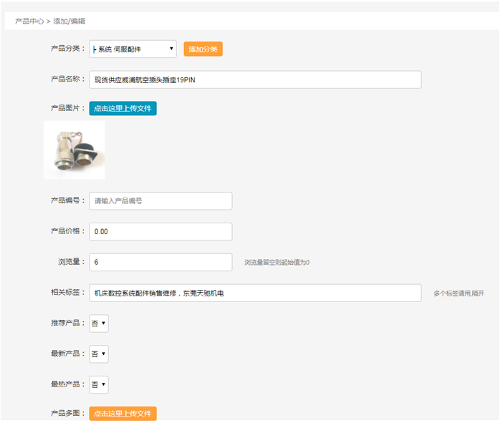Click the 浏览量留空则起始值为0 hint text
Screen dimensions: 500x423
point(277,263)
